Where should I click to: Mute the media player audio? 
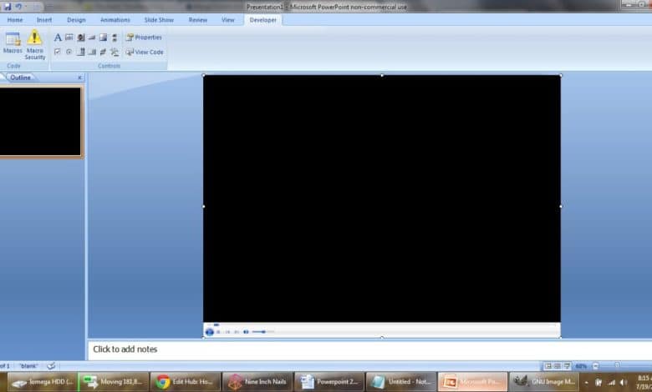pyautogui.click(x=246, y=332)
